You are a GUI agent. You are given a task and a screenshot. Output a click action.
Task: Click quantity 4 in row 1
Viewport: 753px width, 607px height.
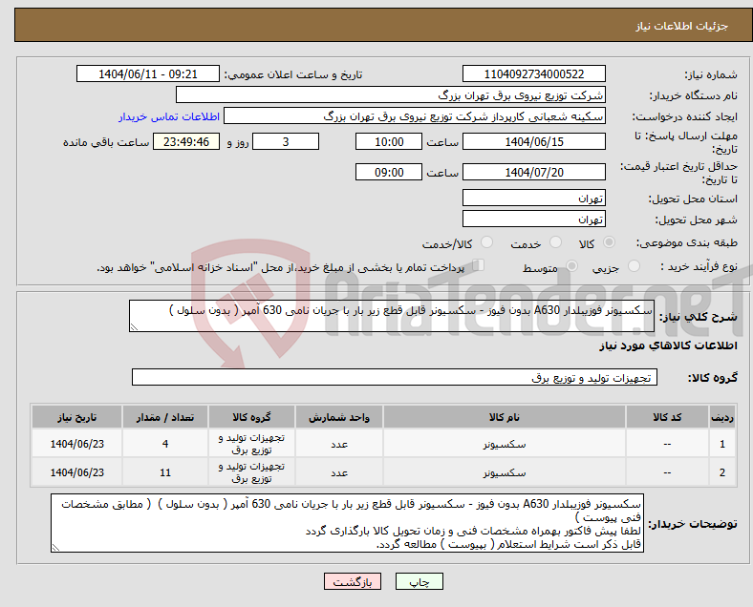tap(165, 444)
